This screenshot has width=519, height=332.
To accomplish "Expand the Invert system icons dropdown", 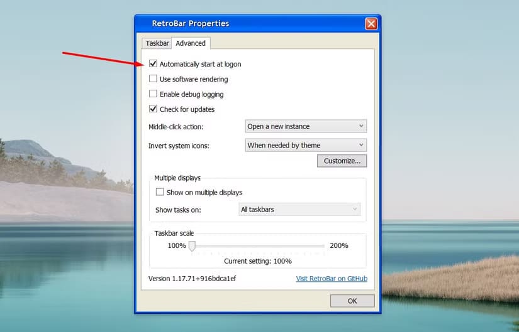I will point(306,145).
